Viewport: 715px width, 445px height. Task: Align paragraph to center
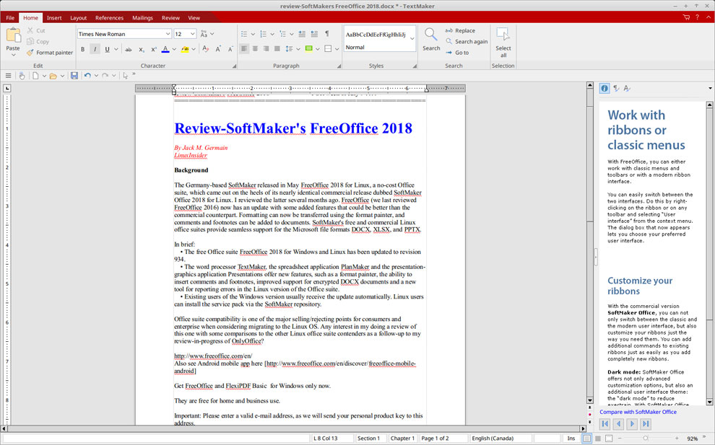click(255, 49)
